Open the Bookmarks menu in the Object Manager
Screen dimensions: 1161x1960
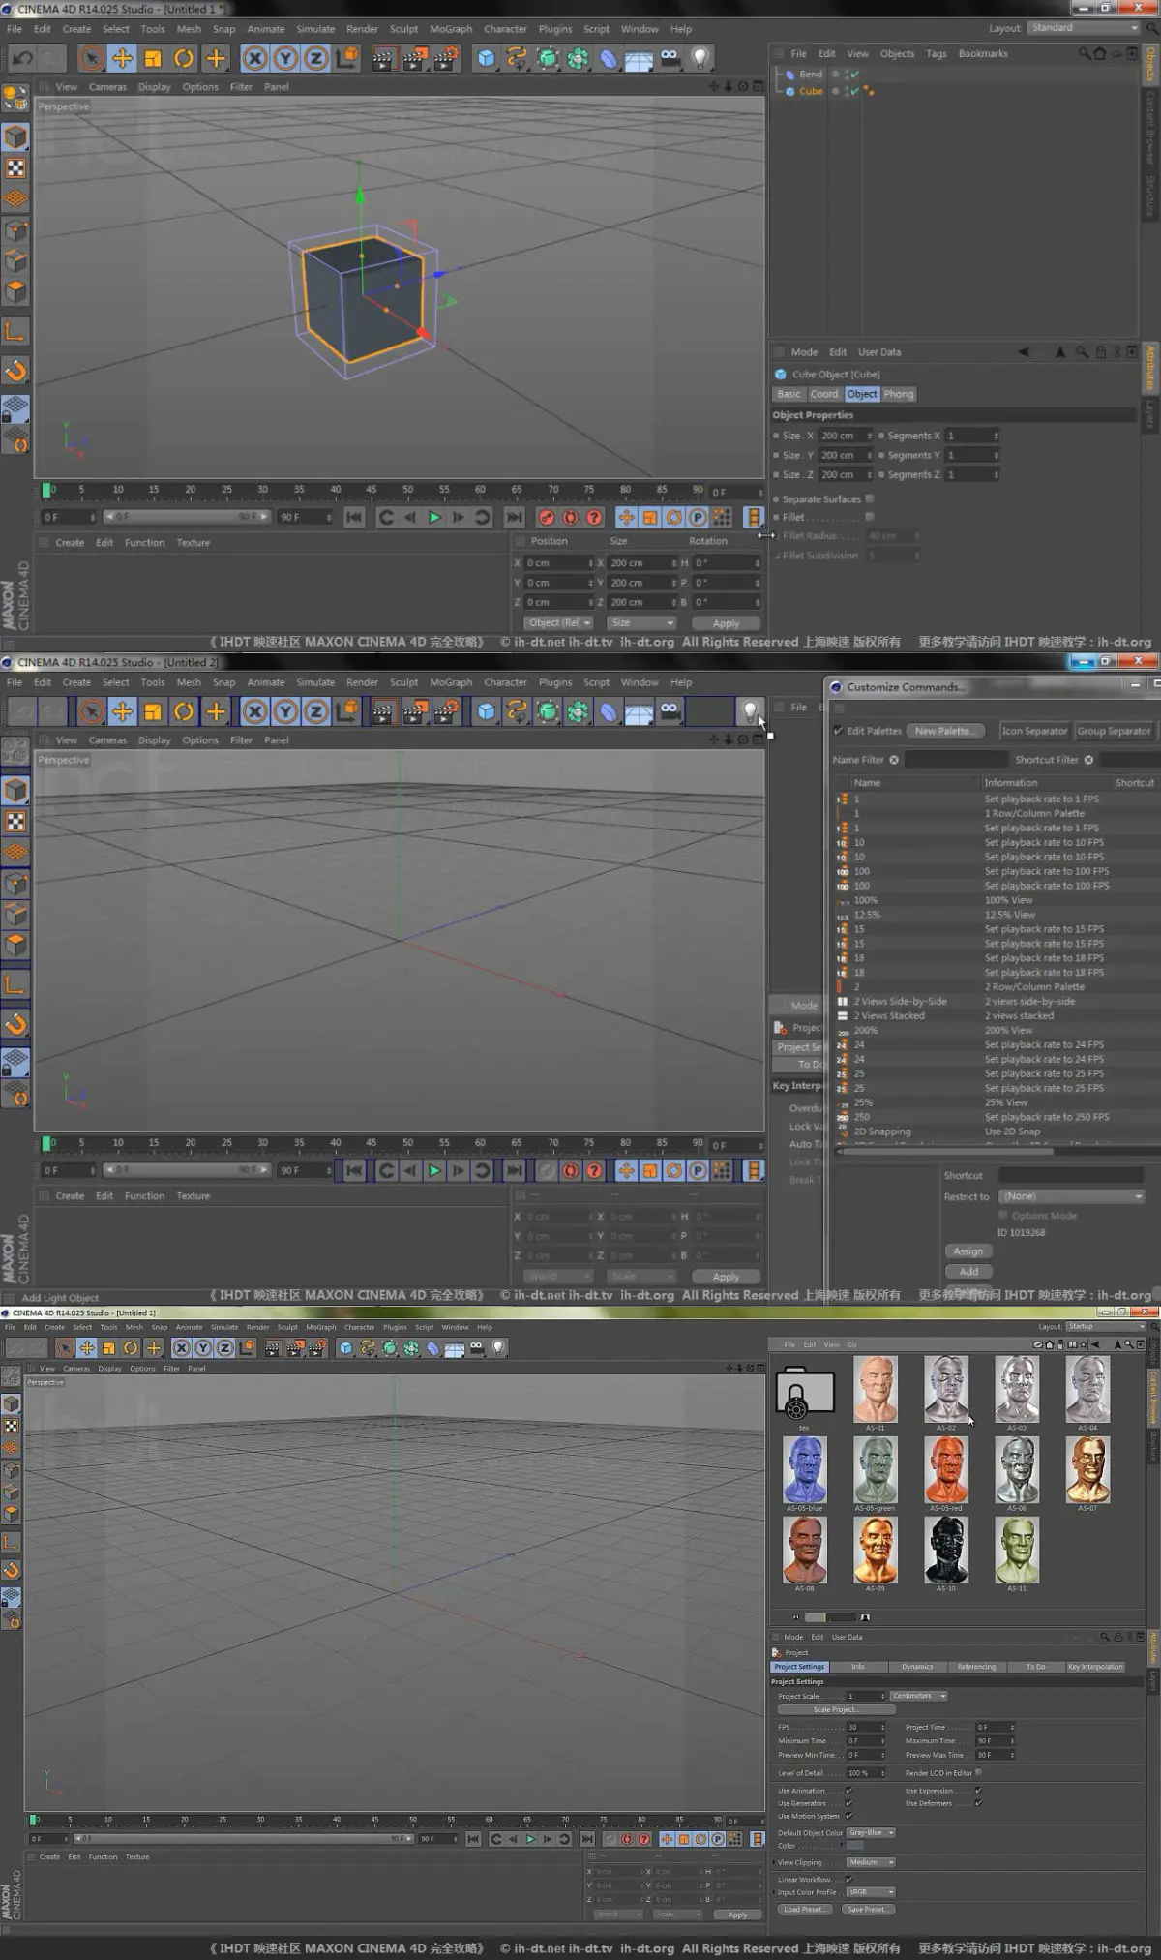[983, 54]
